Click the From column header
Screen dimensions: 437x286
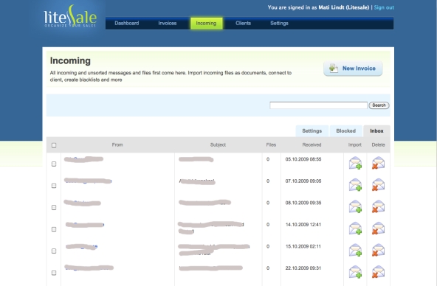(117, 144)
